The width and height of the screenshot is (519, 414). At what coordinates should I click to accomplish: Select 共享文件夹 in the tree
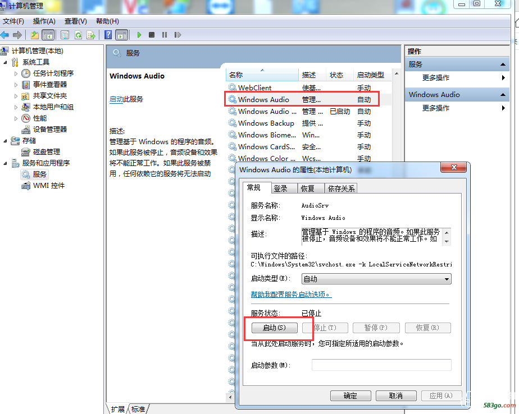50,96
